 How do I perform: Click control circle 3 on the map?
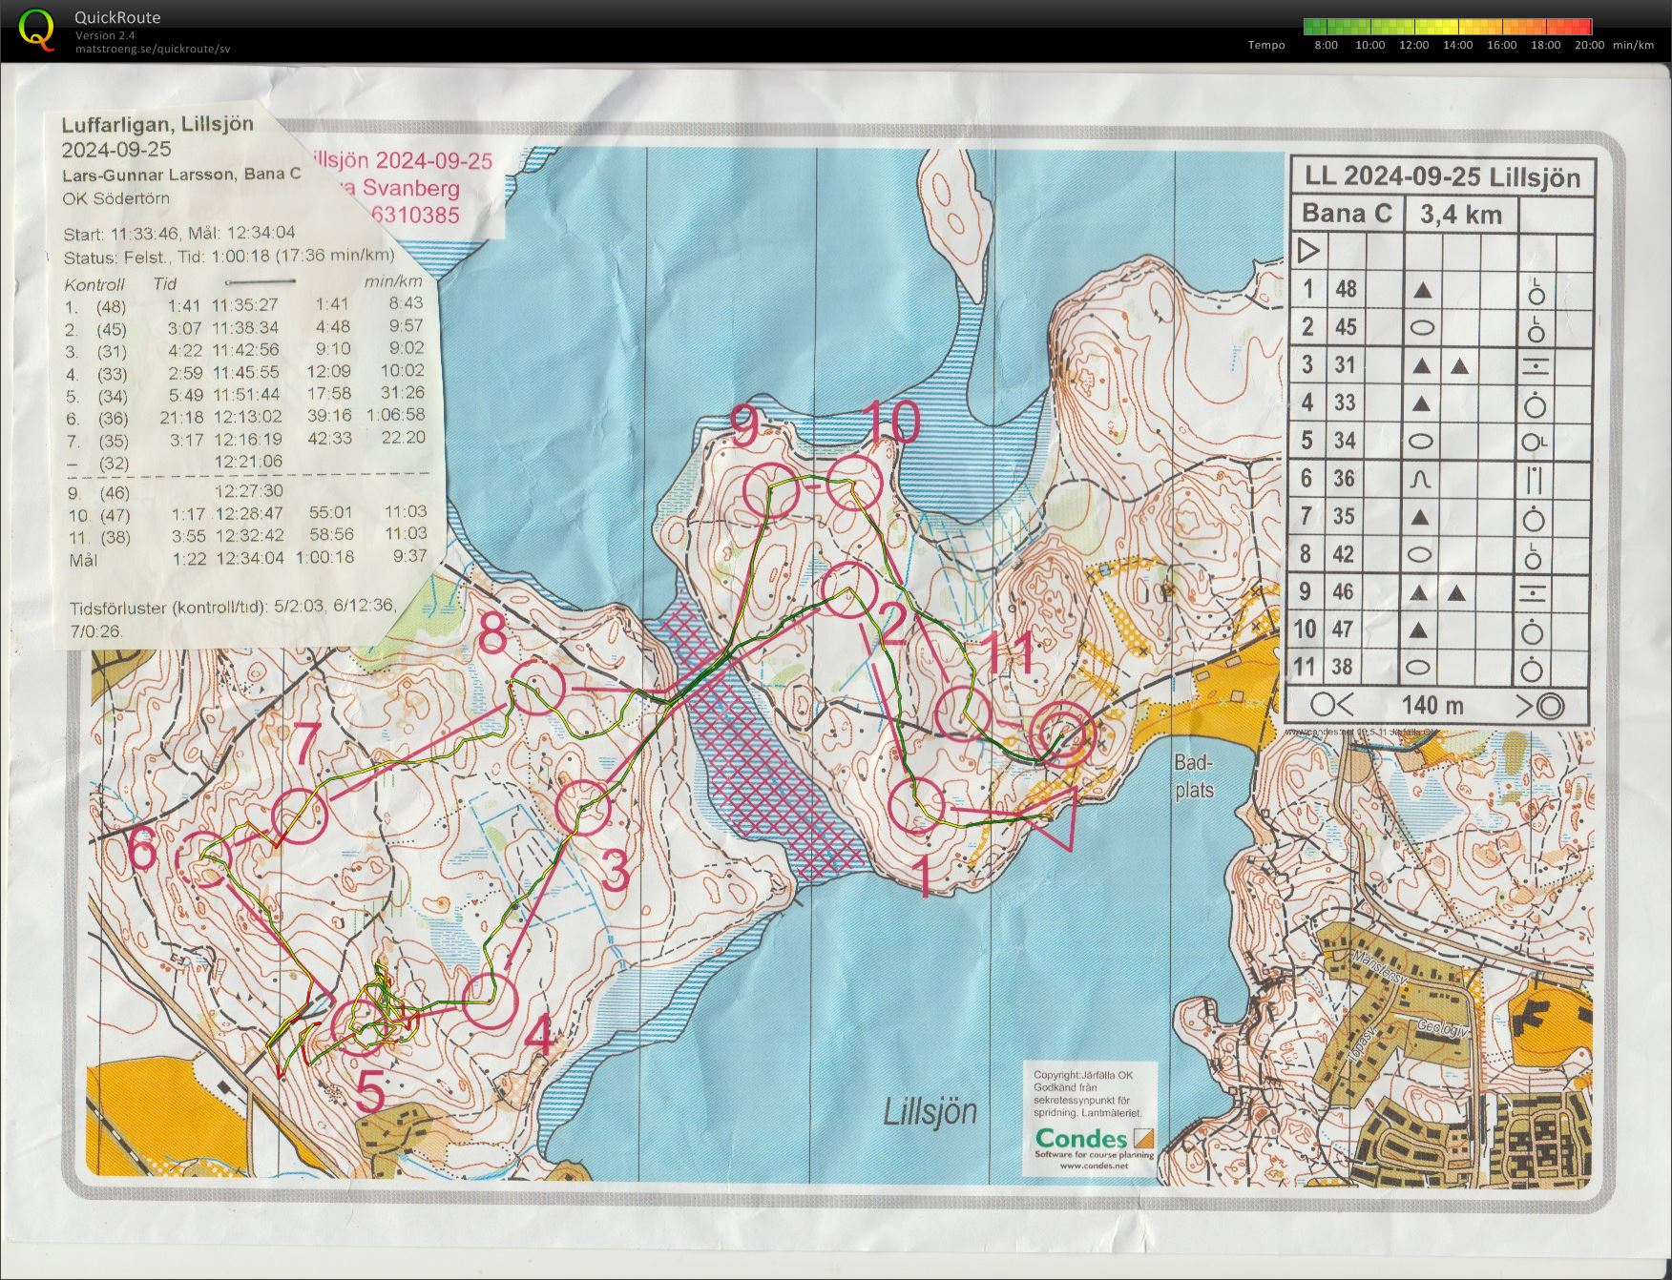click(x=582, y=808)
